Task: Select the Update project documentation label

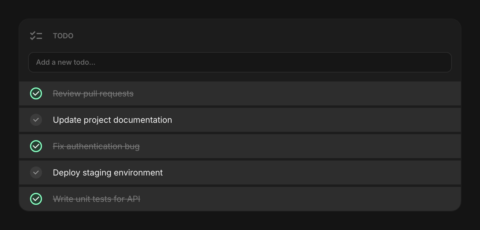Action: [x=112, y=120]
